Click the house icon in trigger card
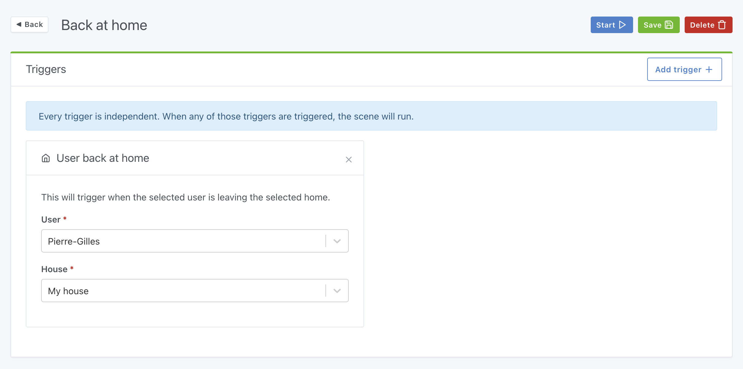 (46, 158)
